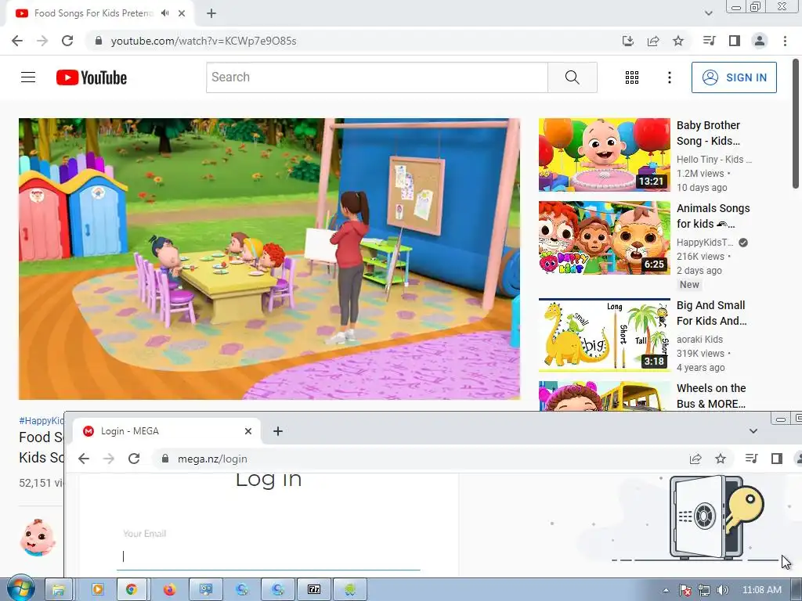This screenshot has height=601, width=802.
Task: Open Wheels on the Bus thumbnail
Action: [x=604, y=396]
